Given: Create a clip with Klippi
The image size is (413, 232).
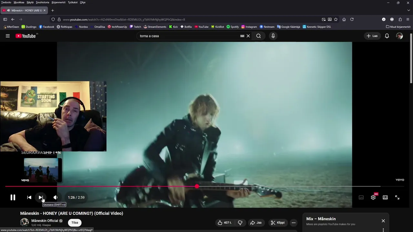Looking at the screenshot, I should click(x=278, y=223).
